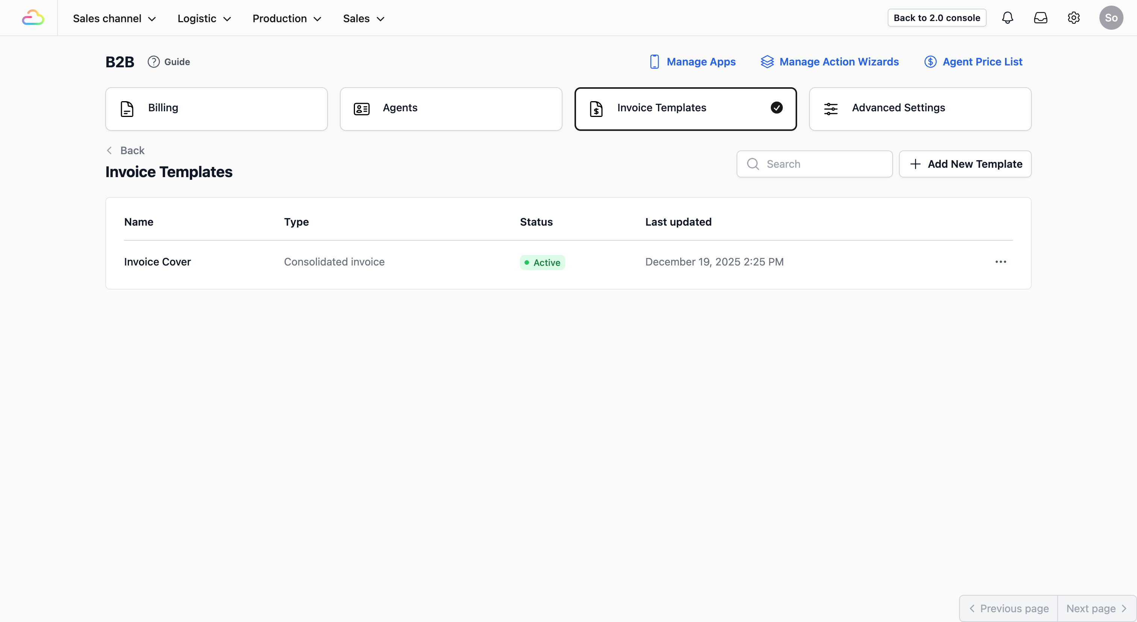Click the Invoice Templates checkmark indicator
The height and width of the screenshot is (622, 1137).
(x=776, y=108)
